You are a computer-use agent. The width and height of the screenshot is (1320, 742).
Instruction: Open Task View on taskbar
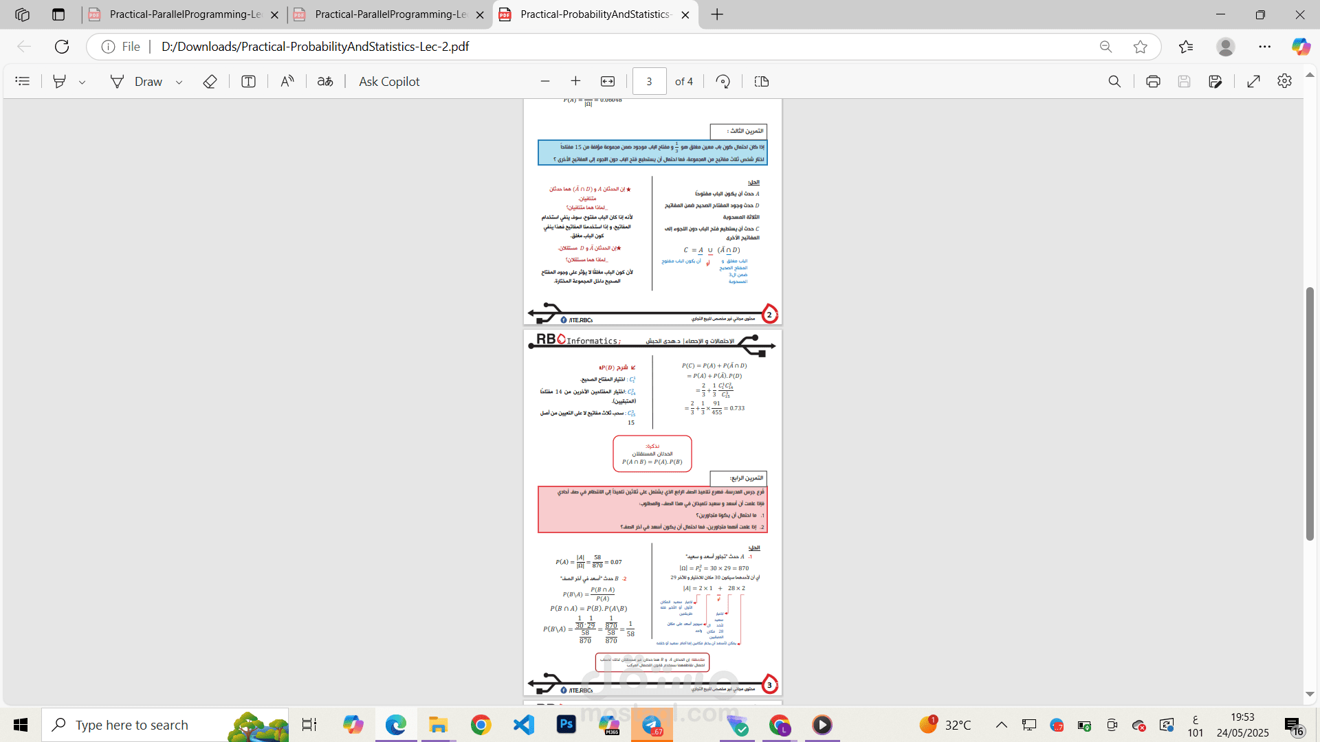click(309, 725)
